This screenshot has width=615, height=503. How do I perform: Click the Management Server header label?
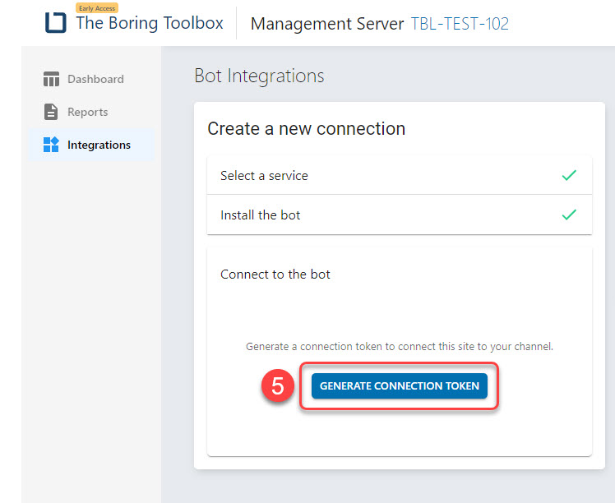coord(327,24)
